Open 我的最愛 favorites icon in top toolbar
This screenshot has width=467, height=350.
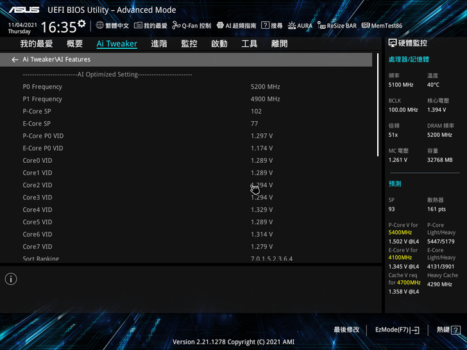(138, 25)
